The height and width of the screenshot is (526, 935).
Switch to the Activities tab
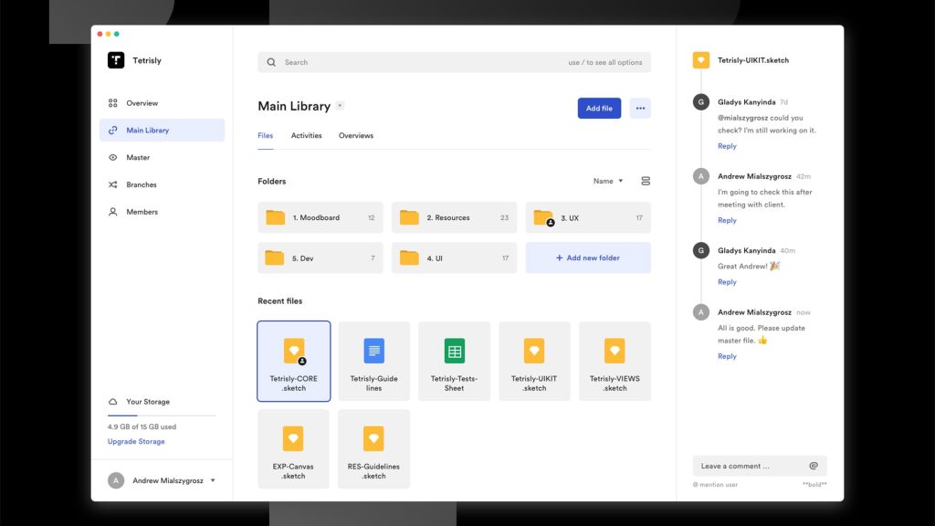pyautogui.click(x=306, y=135)
